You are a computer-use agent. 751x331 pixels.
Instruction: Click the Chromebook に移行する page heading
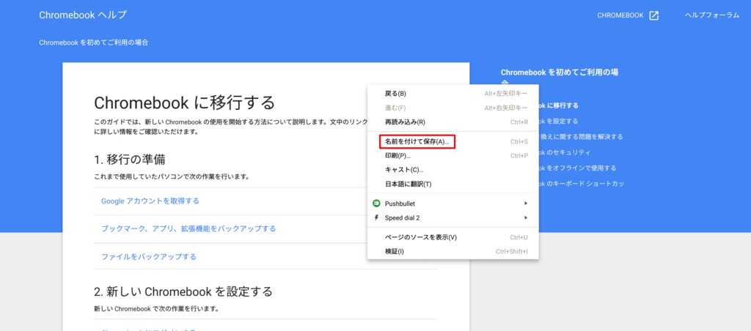[184, 103]
